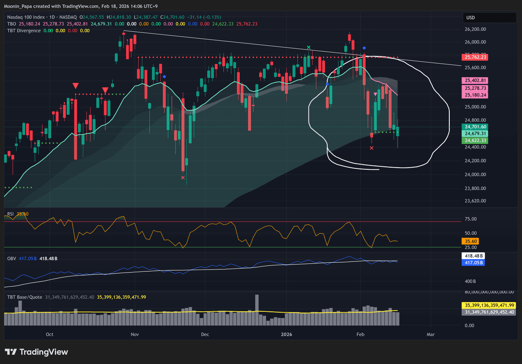Click the tallest volume bar in late December
This screenshot has width=522, height=364.
tap(257, 310)
